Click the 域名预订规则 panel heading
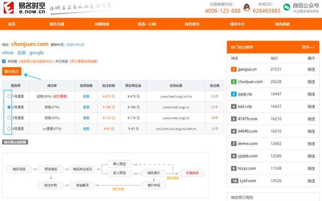This screenshot has height=201, width=322. coord(242,197)
